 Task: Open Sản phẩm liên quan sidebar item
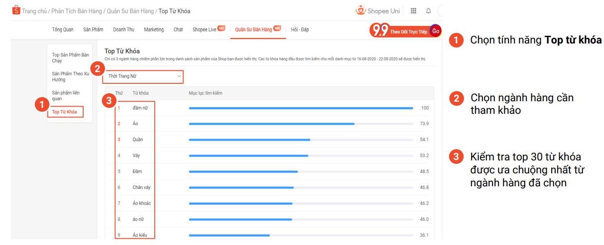point(66,95)
